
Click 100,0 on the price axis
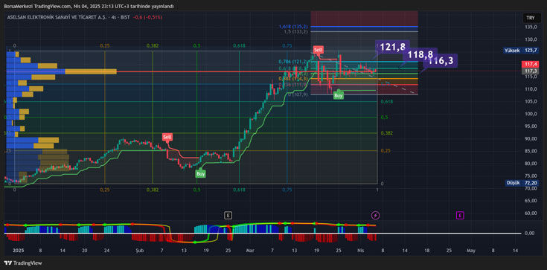pos(531,114)
